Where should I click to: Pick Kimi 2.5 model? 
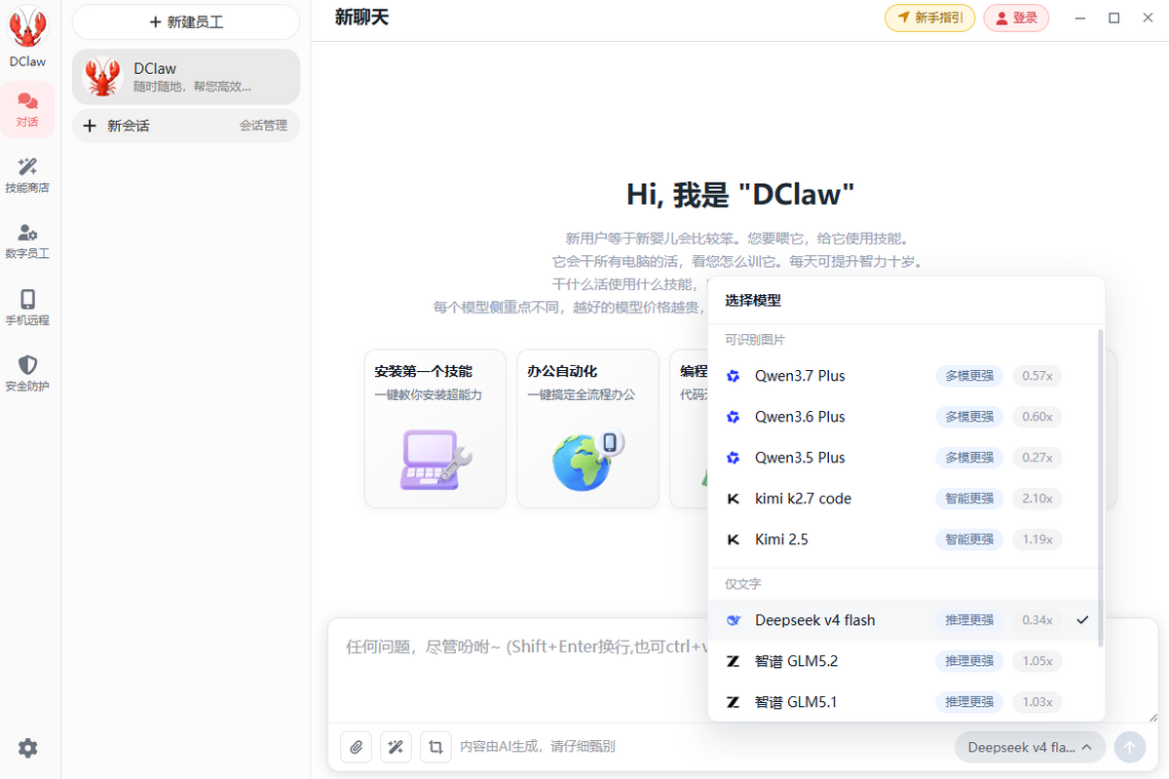click(907, 539)
